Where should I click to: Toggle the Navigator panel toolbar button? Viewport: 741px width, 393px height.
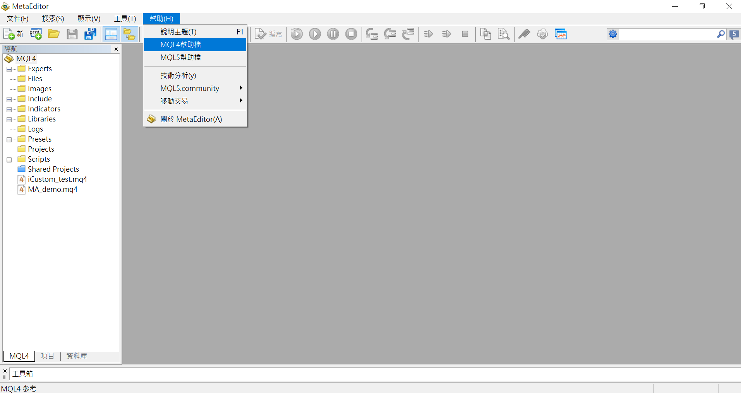coord(111,34)
